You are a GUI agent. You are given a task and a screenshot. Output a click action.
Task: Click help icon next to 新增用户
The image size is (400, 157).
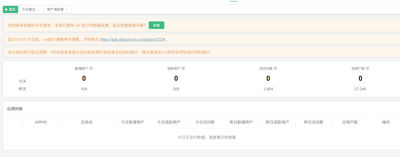click(x=91, y=68)
